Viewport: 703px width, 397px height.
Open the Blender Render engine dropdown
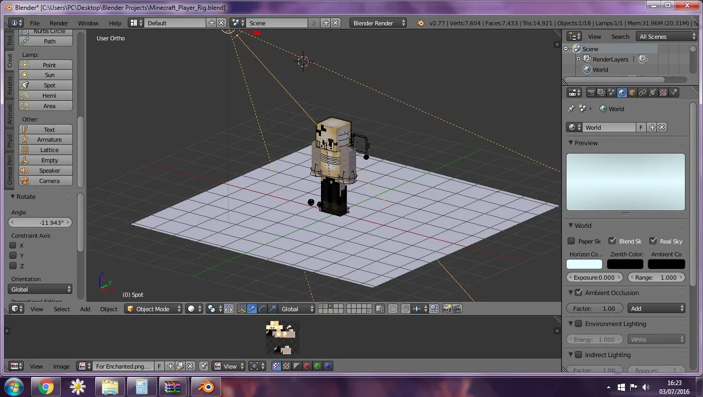click(x=378, y=23)
